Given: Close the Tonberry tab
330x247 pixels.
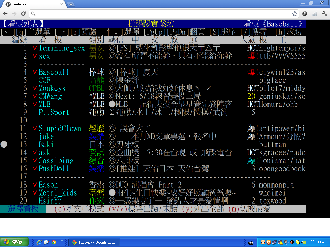Looking at the screenshot, I should pos(62,4).
